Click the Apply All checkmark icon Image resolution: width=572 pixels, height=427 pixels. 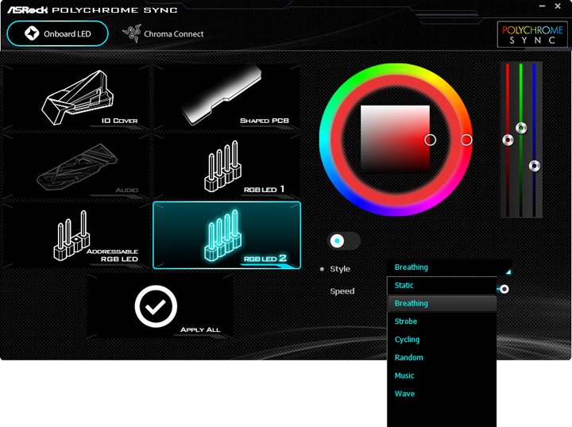156,306
